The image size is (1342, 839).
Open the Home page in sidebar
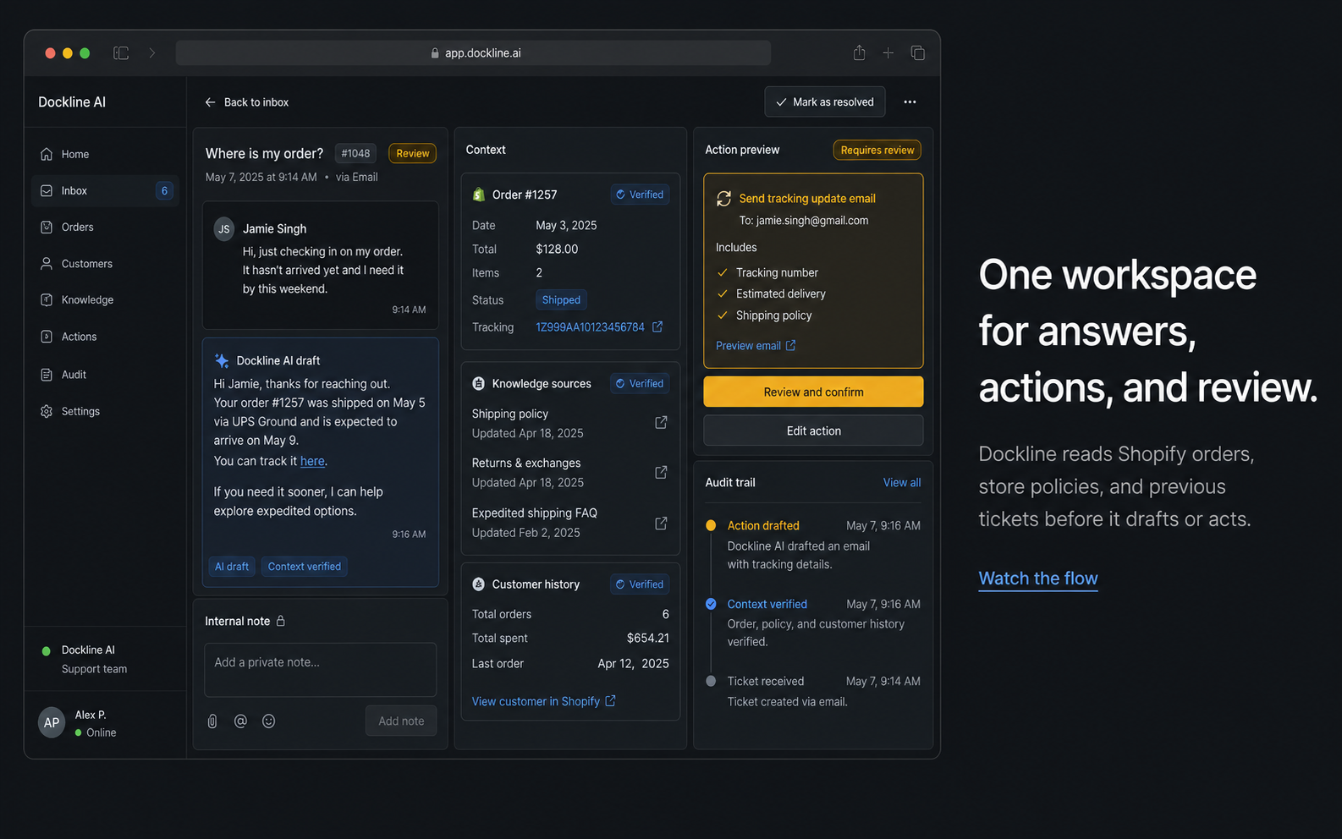105,154
